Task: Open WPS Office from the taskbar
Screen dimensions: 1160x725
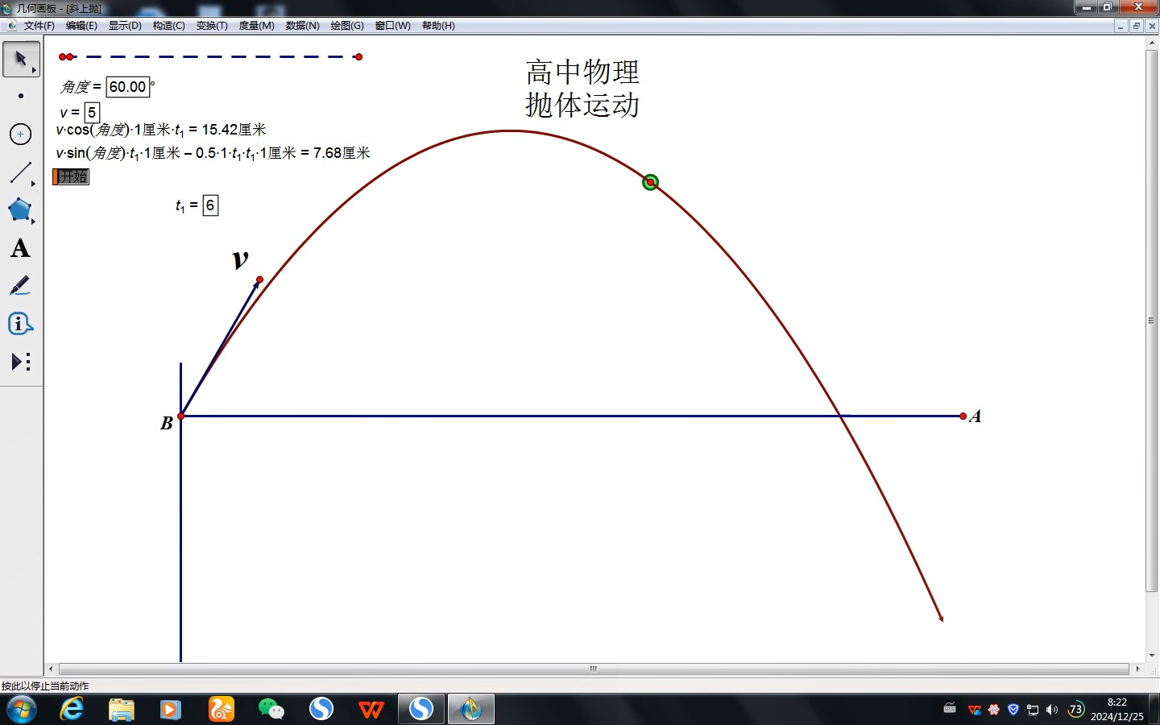Action: [371, 710]
